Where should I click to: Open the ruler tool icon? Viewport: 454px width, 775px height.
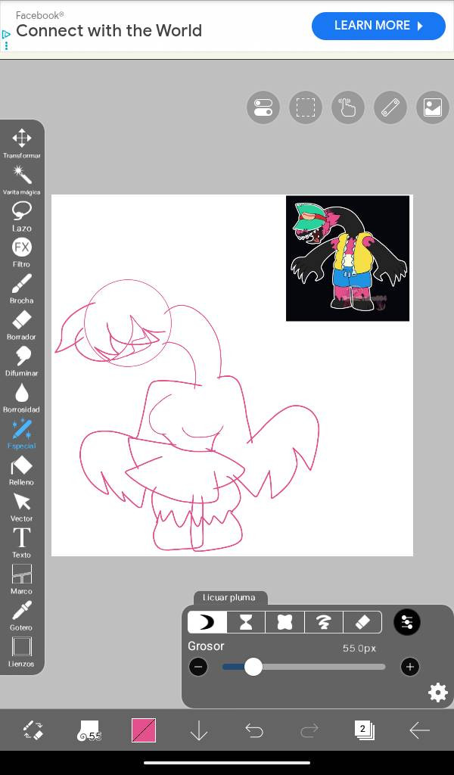(390, 107)
